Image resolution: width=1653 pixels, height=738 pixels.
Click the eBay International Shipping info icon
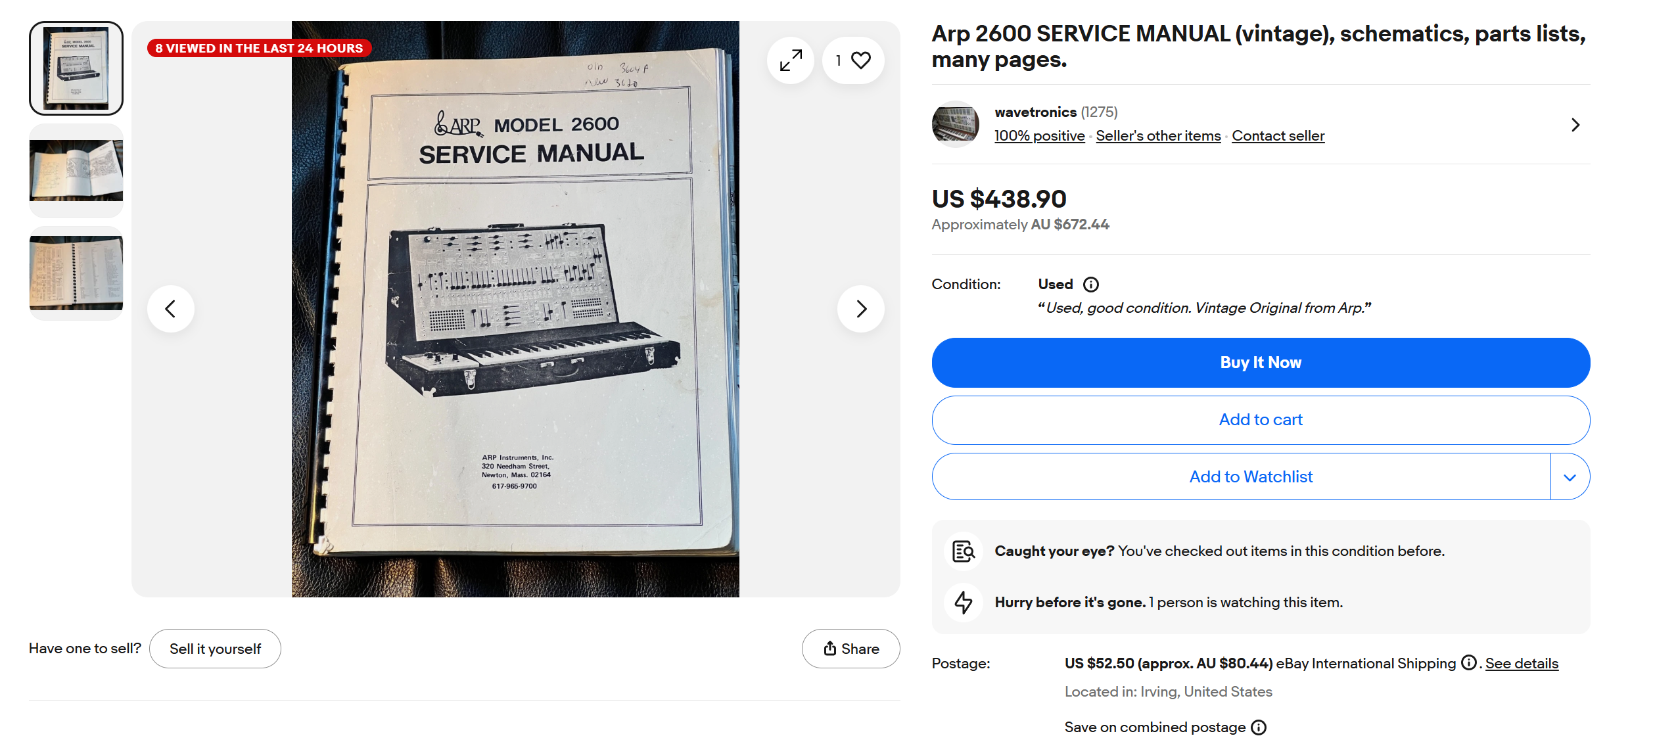click(1469, 663)
